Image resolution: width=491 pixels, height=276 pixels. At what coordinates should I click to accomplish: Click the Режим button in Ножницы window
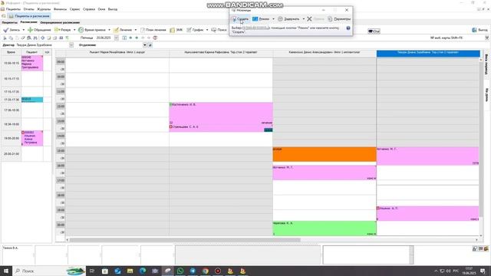coord(261,19)
